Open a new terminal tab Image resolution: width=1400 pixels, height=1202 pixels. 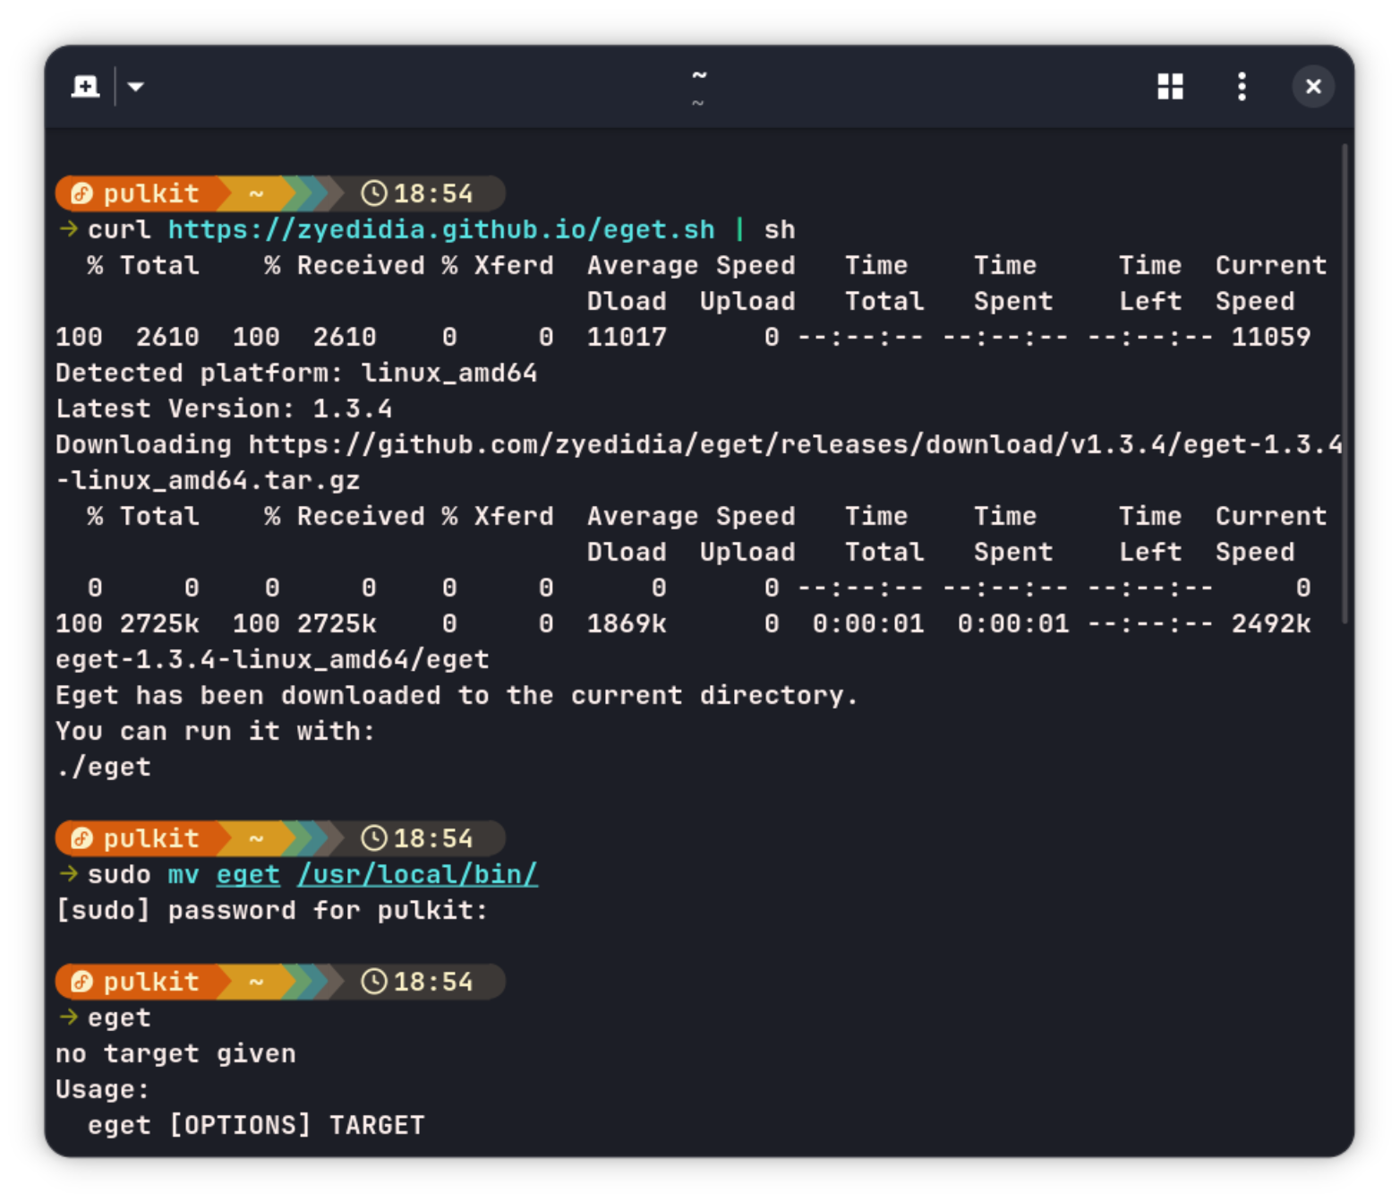click(x=85, y=87)
